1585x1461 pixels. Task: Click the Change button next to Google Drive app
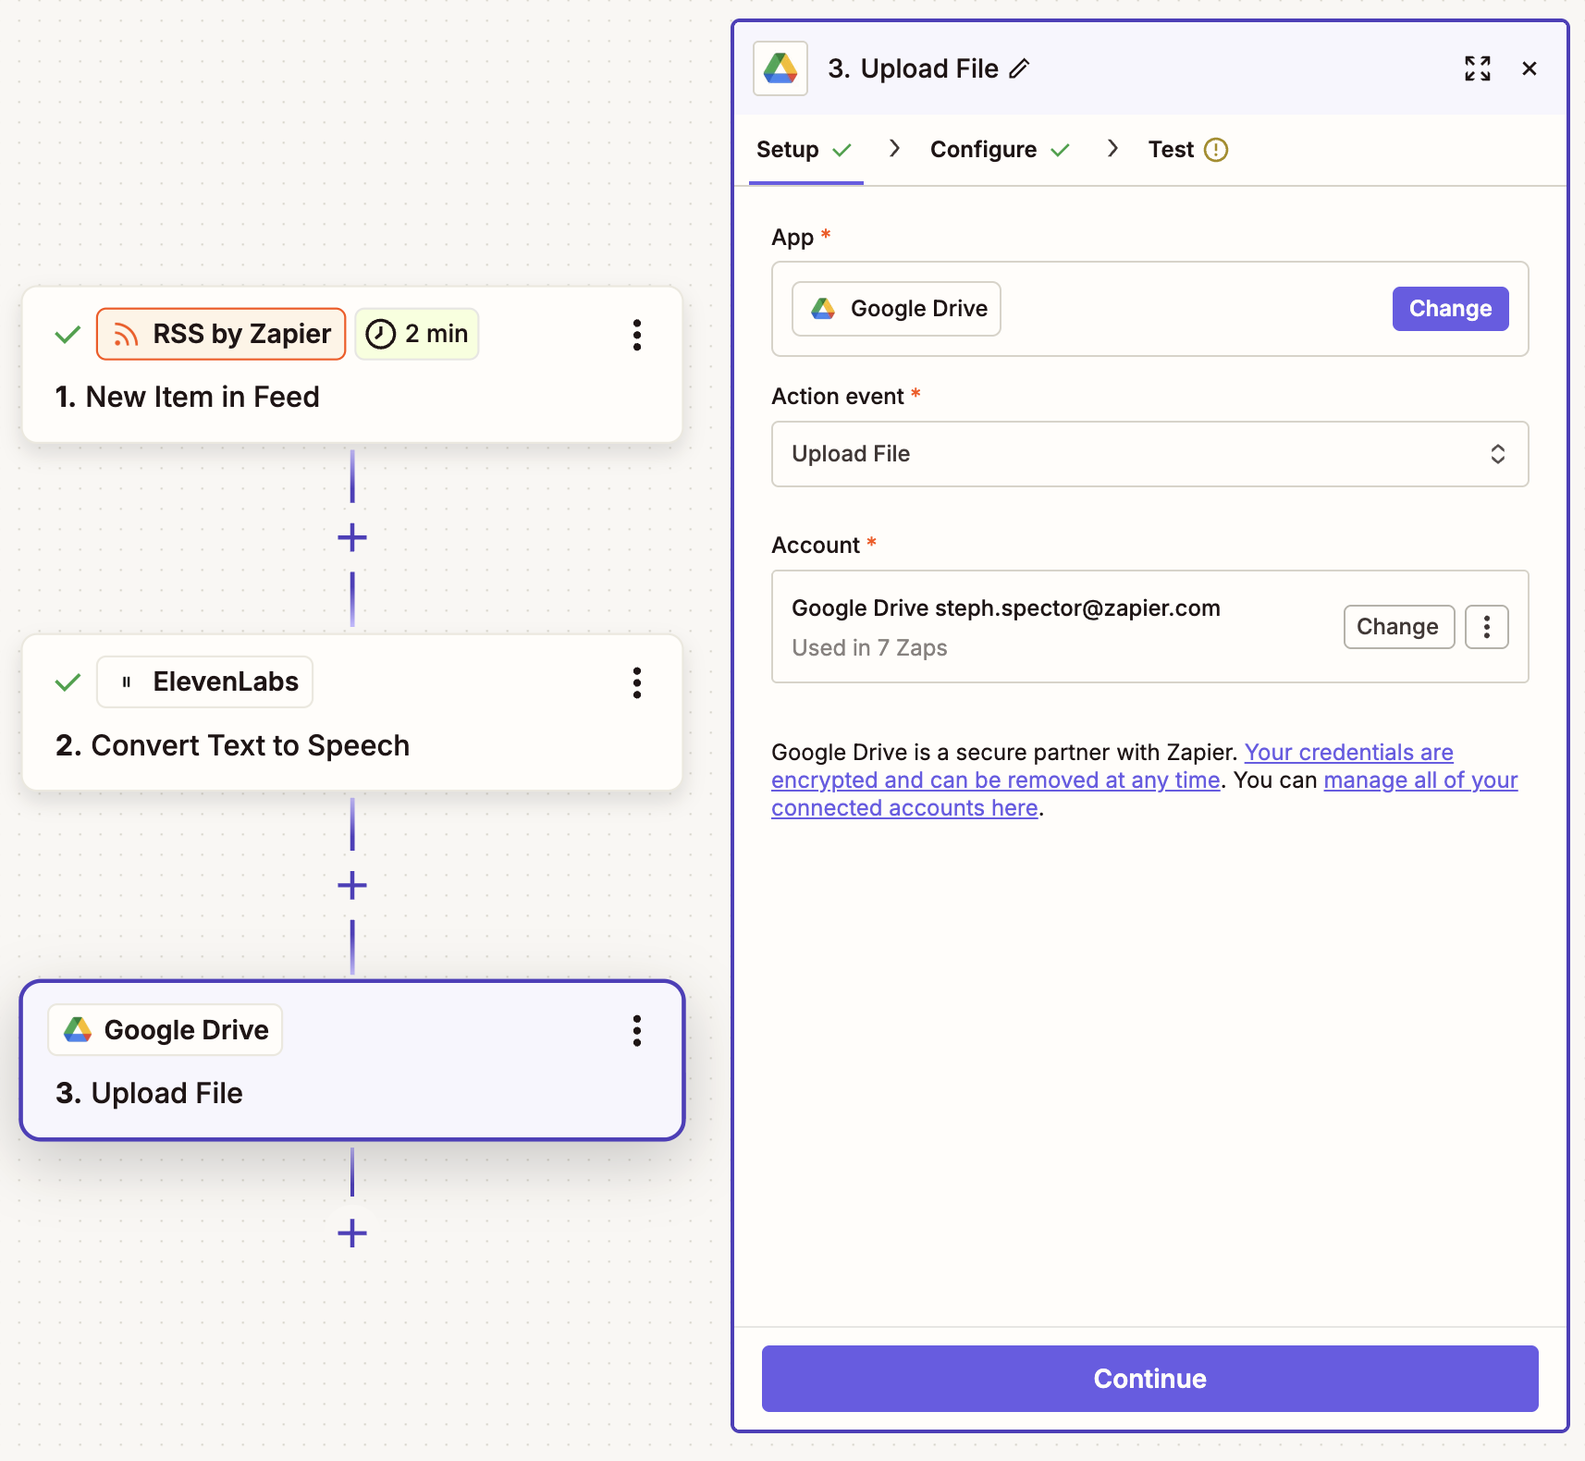(x=1450, y=309)
